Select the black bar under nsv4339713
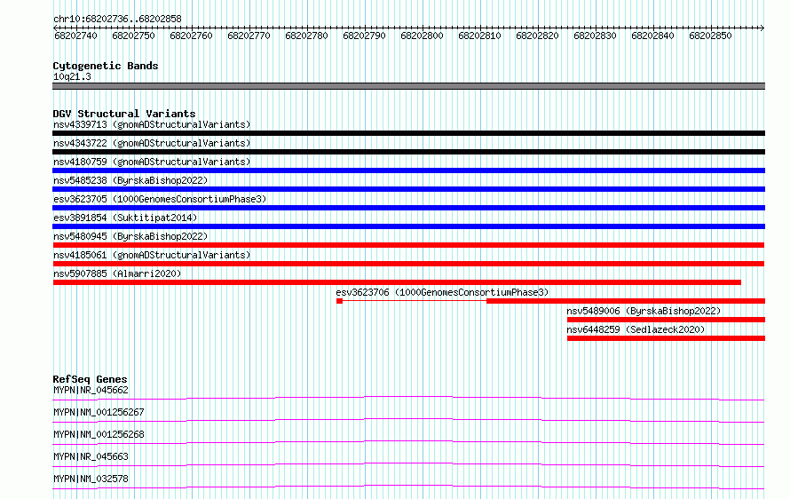The width and height of the screenshot is (790, 499). 408,133
